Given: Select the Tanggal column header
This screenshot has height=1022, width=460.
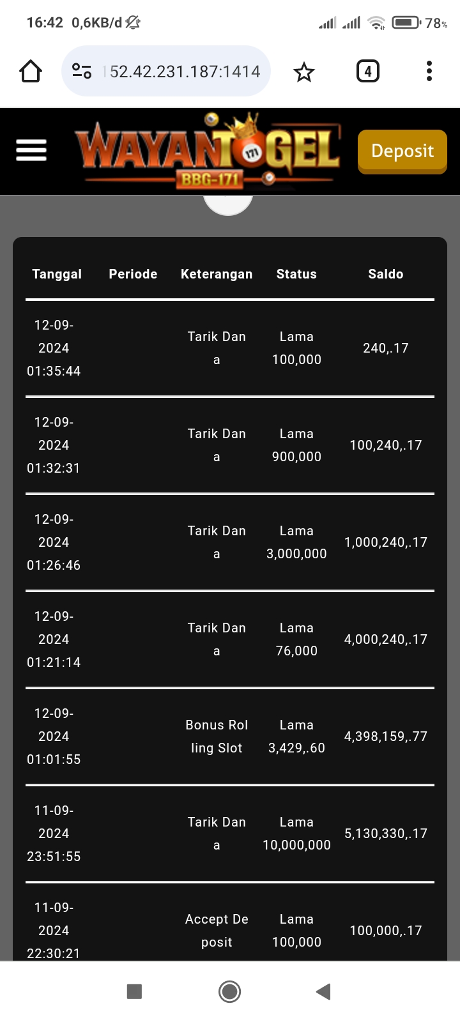Looking at the screenshot, I should click(57, 274).
